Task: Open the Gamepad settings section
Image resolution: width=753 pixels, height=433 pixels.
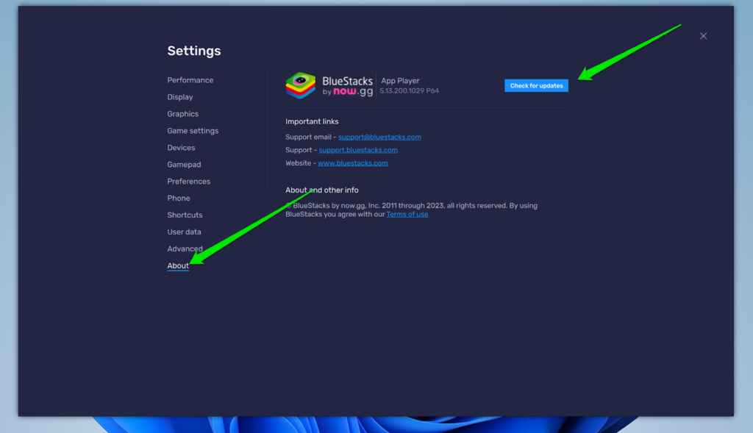Action: click(184, 164)
